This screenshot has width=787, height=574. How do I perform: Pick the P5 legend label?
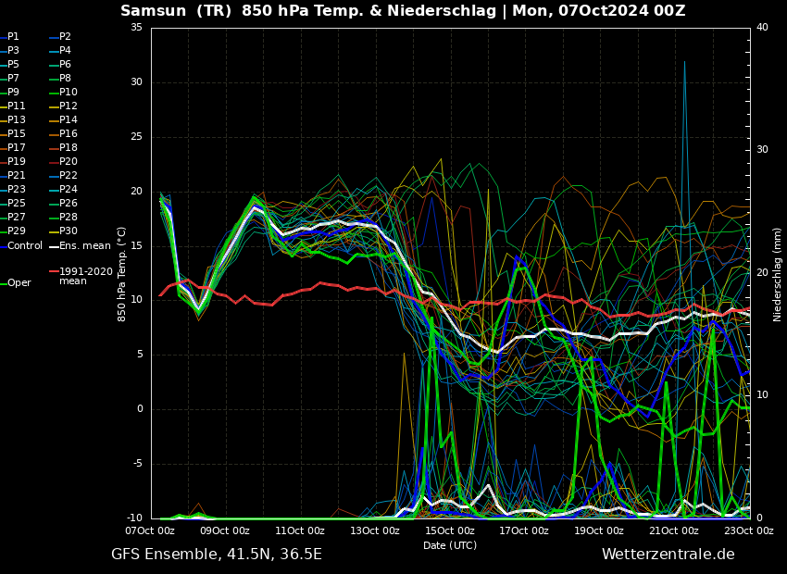point(13,64)
